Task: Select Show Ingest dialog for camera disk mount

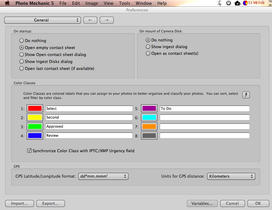Action: (x=148, y=47)
